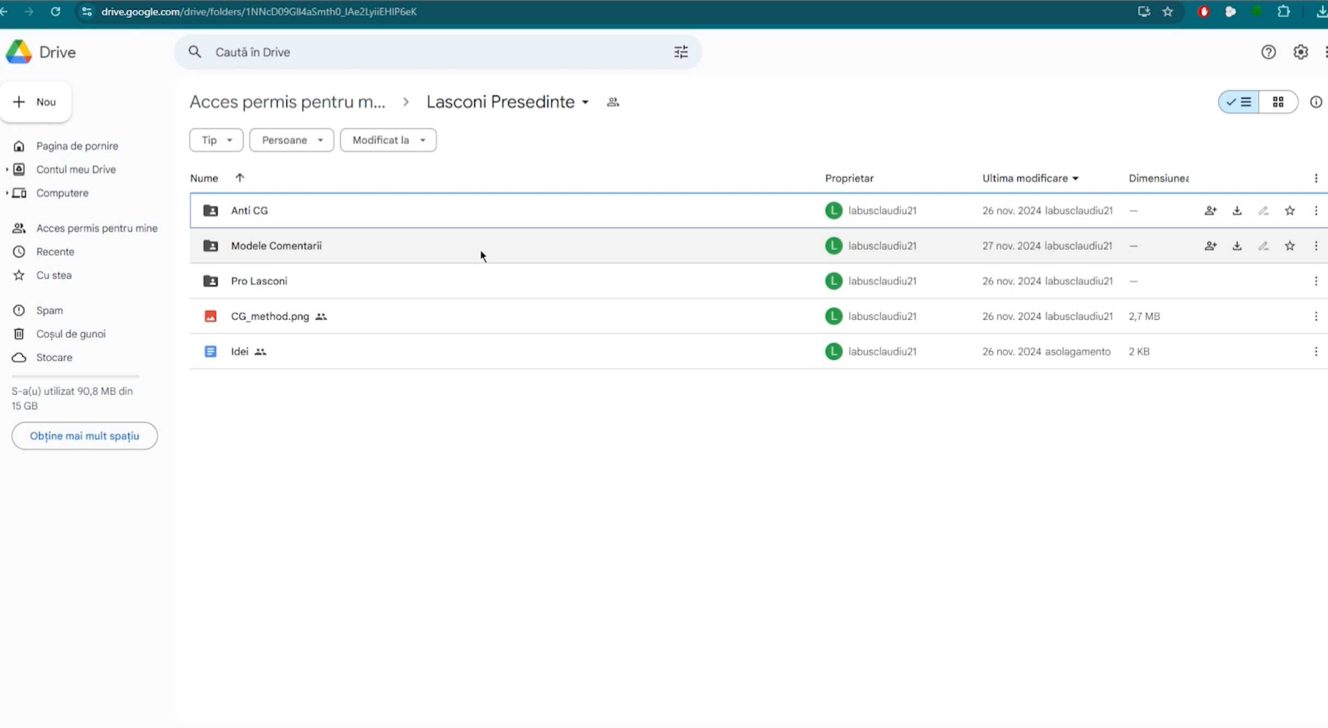The height and width of the screenshot is (728, 1328).
Task: Open Coșul de gunoi in the sidebar
Action: coord(70,333)
